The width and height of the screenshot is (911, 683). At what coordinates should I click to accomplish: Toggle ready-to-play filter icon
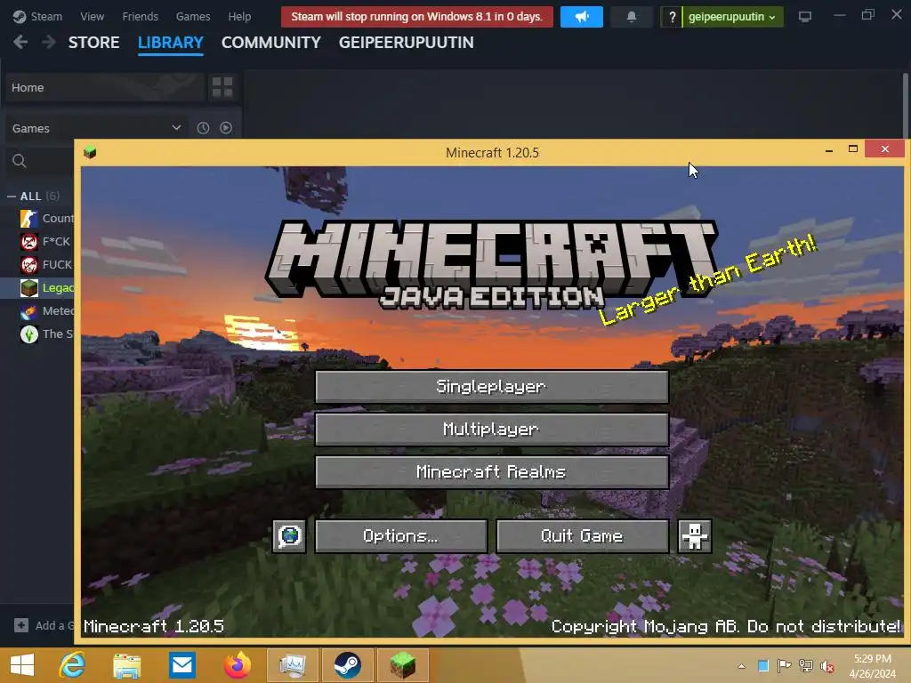point(226,128)
